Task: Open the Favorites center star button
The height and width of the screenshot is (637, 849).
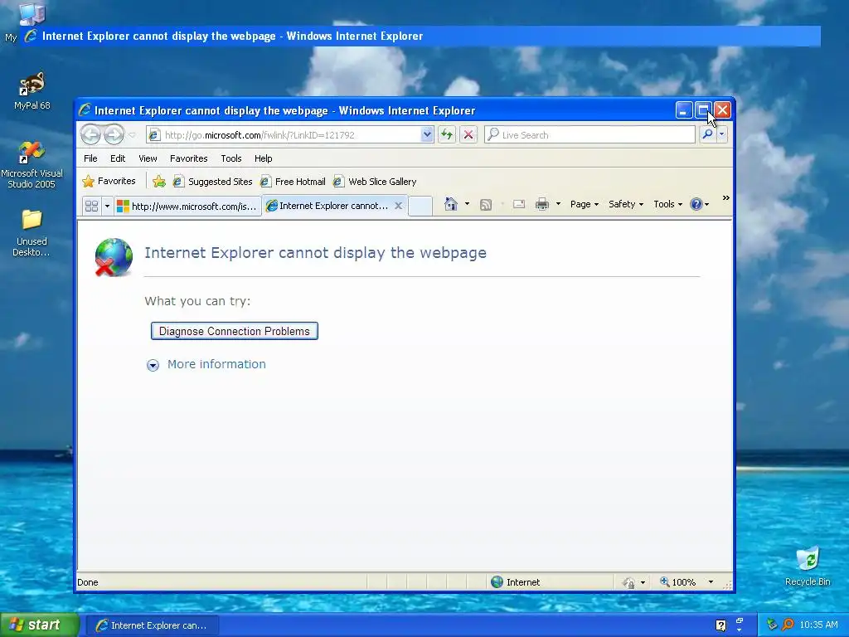Action: pos(109,181)
